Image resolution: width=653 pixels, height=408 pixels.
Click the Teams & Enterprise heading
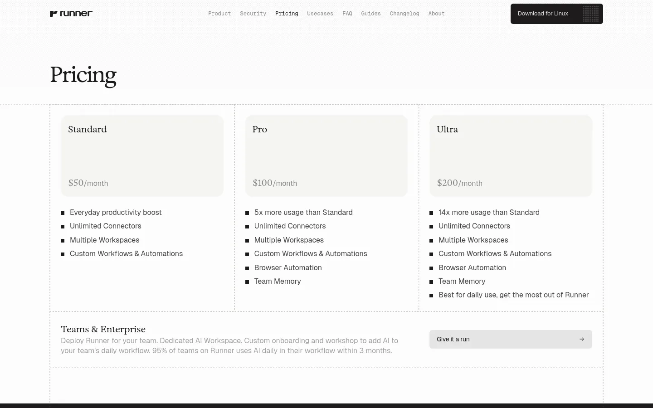(103, 329)
